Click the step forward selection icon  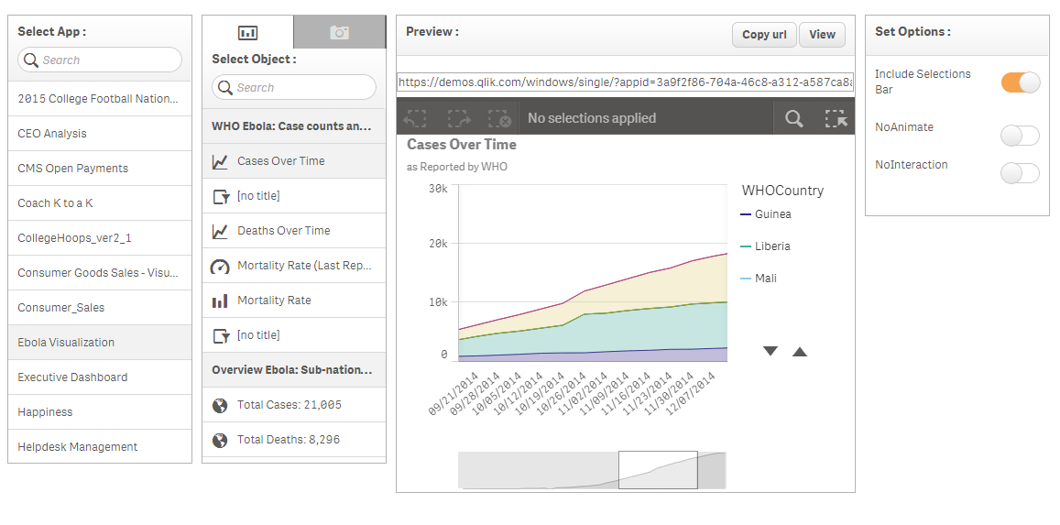coord(460,118)
